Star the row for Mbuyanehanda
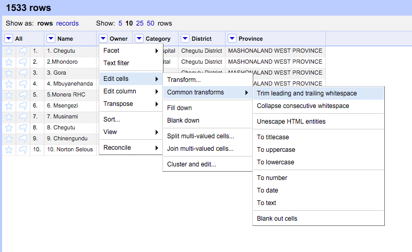 point(9,83)
